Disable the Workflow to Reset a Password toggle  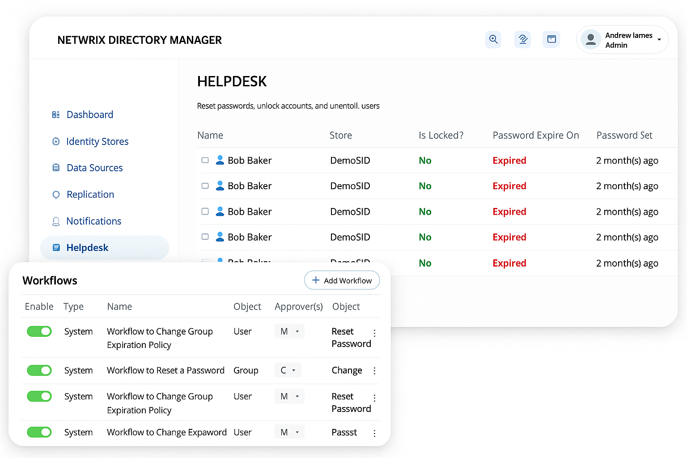coord(39,370)
